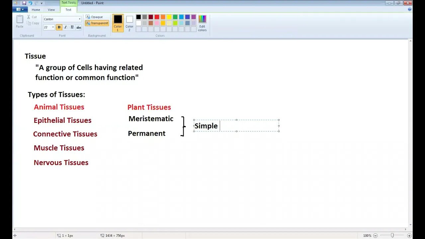
Task: Pick the brown color swatch
Action: point(151,23)
